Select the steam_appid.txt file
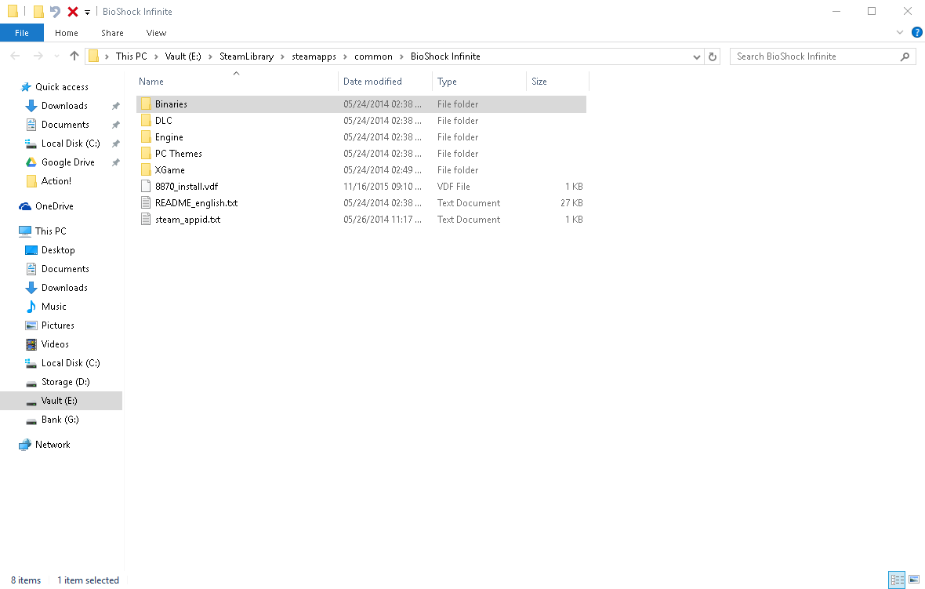Image resolution: width=925 pixels, height=589 pixels. pos(361,220)
